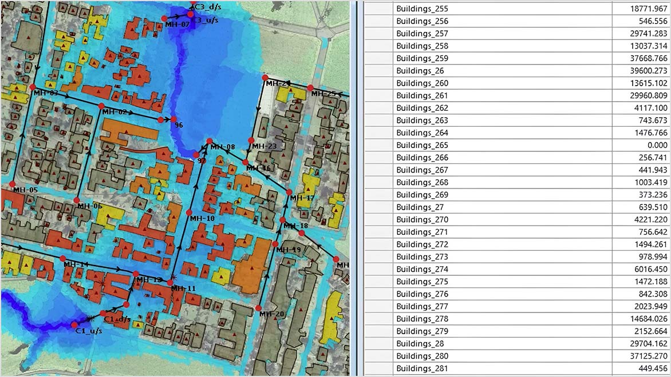Viewport: 671px width, 377px height.
Task: Select the value cell 546.556
Action: coord(641,21)
